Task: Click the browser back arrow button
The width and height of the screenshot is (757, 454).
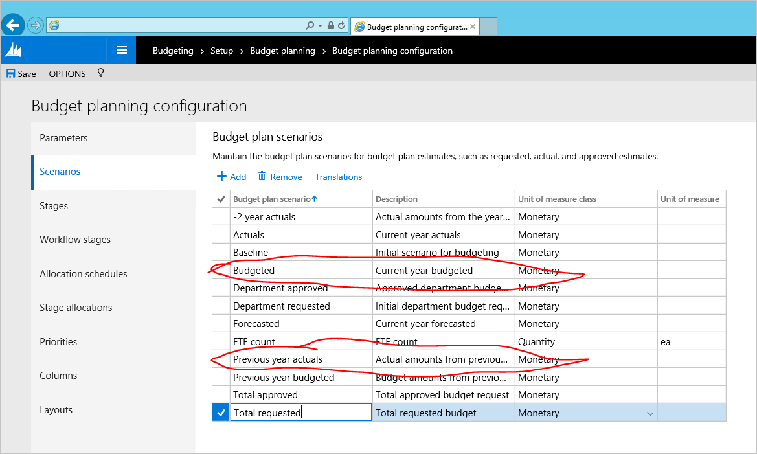Action: click(13, 25)
